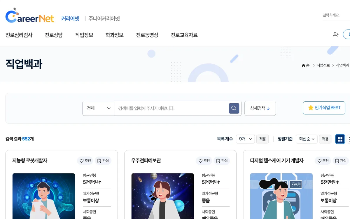Screen dimensions: 350x219
Task: Open 진로교육자료 menu
Action: point(184,35)
